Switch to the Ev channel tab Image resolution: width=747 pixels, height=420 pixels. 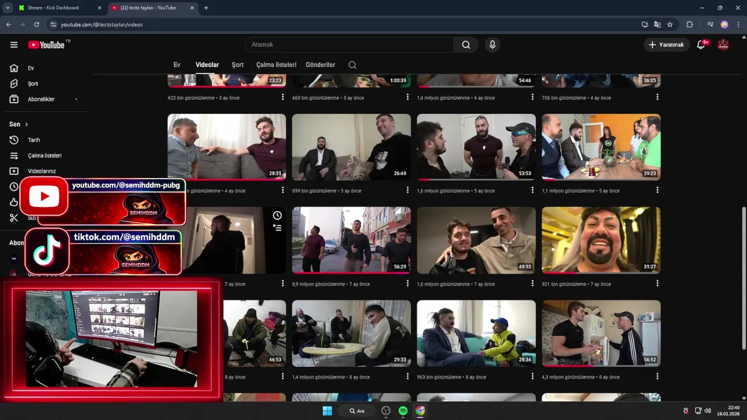pyautogui.click(x=177, y=65)
